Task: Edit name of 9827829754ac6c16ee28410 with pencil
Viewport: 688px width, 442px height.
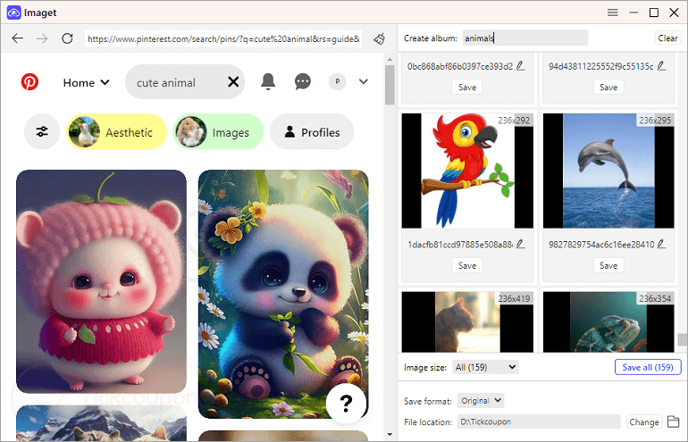Action: pyautogui.click(x=662, y=244)
